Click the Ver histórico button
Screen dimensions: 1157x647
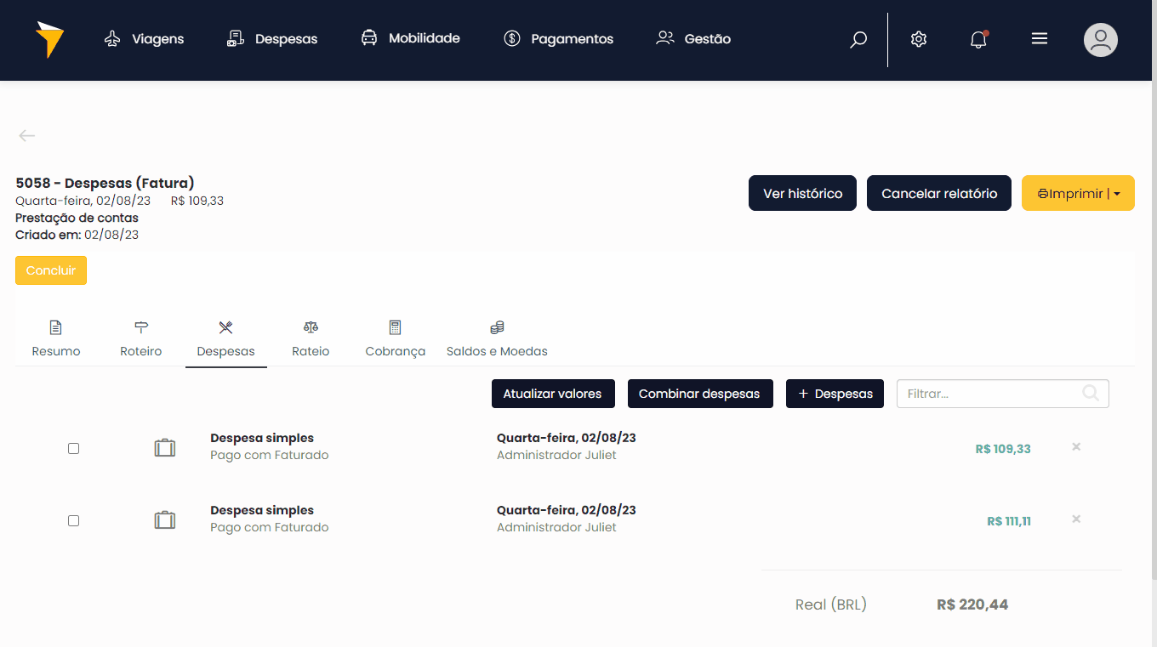(x=802, y=194)
